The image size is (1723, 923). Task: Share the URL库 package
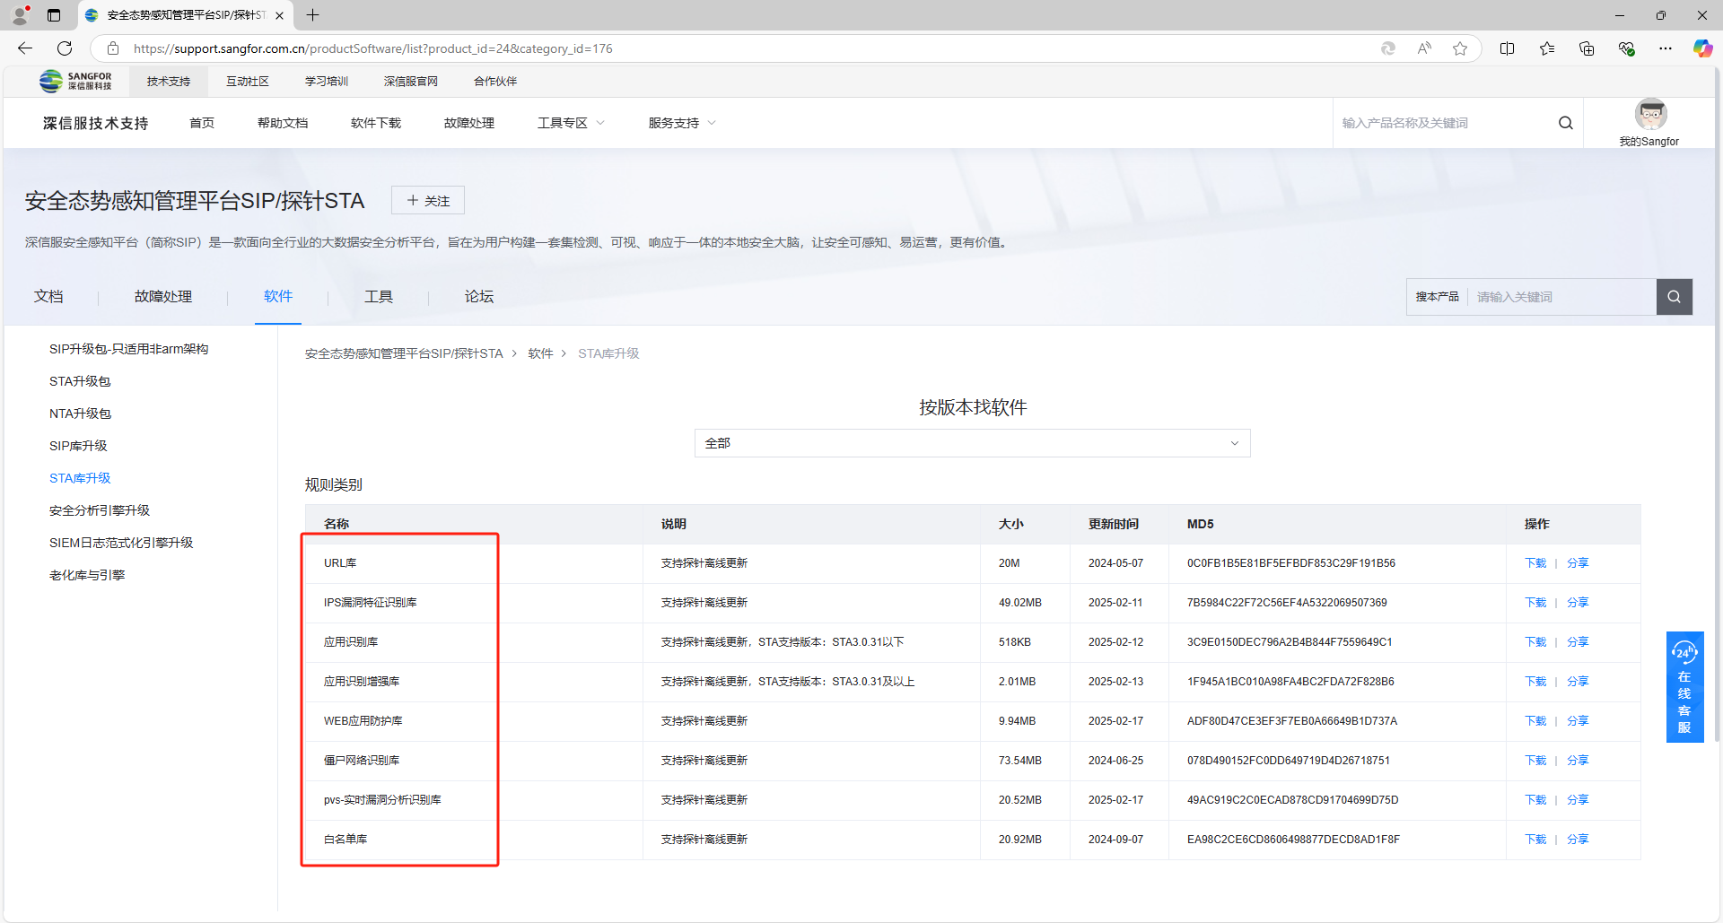[1578, 563]
